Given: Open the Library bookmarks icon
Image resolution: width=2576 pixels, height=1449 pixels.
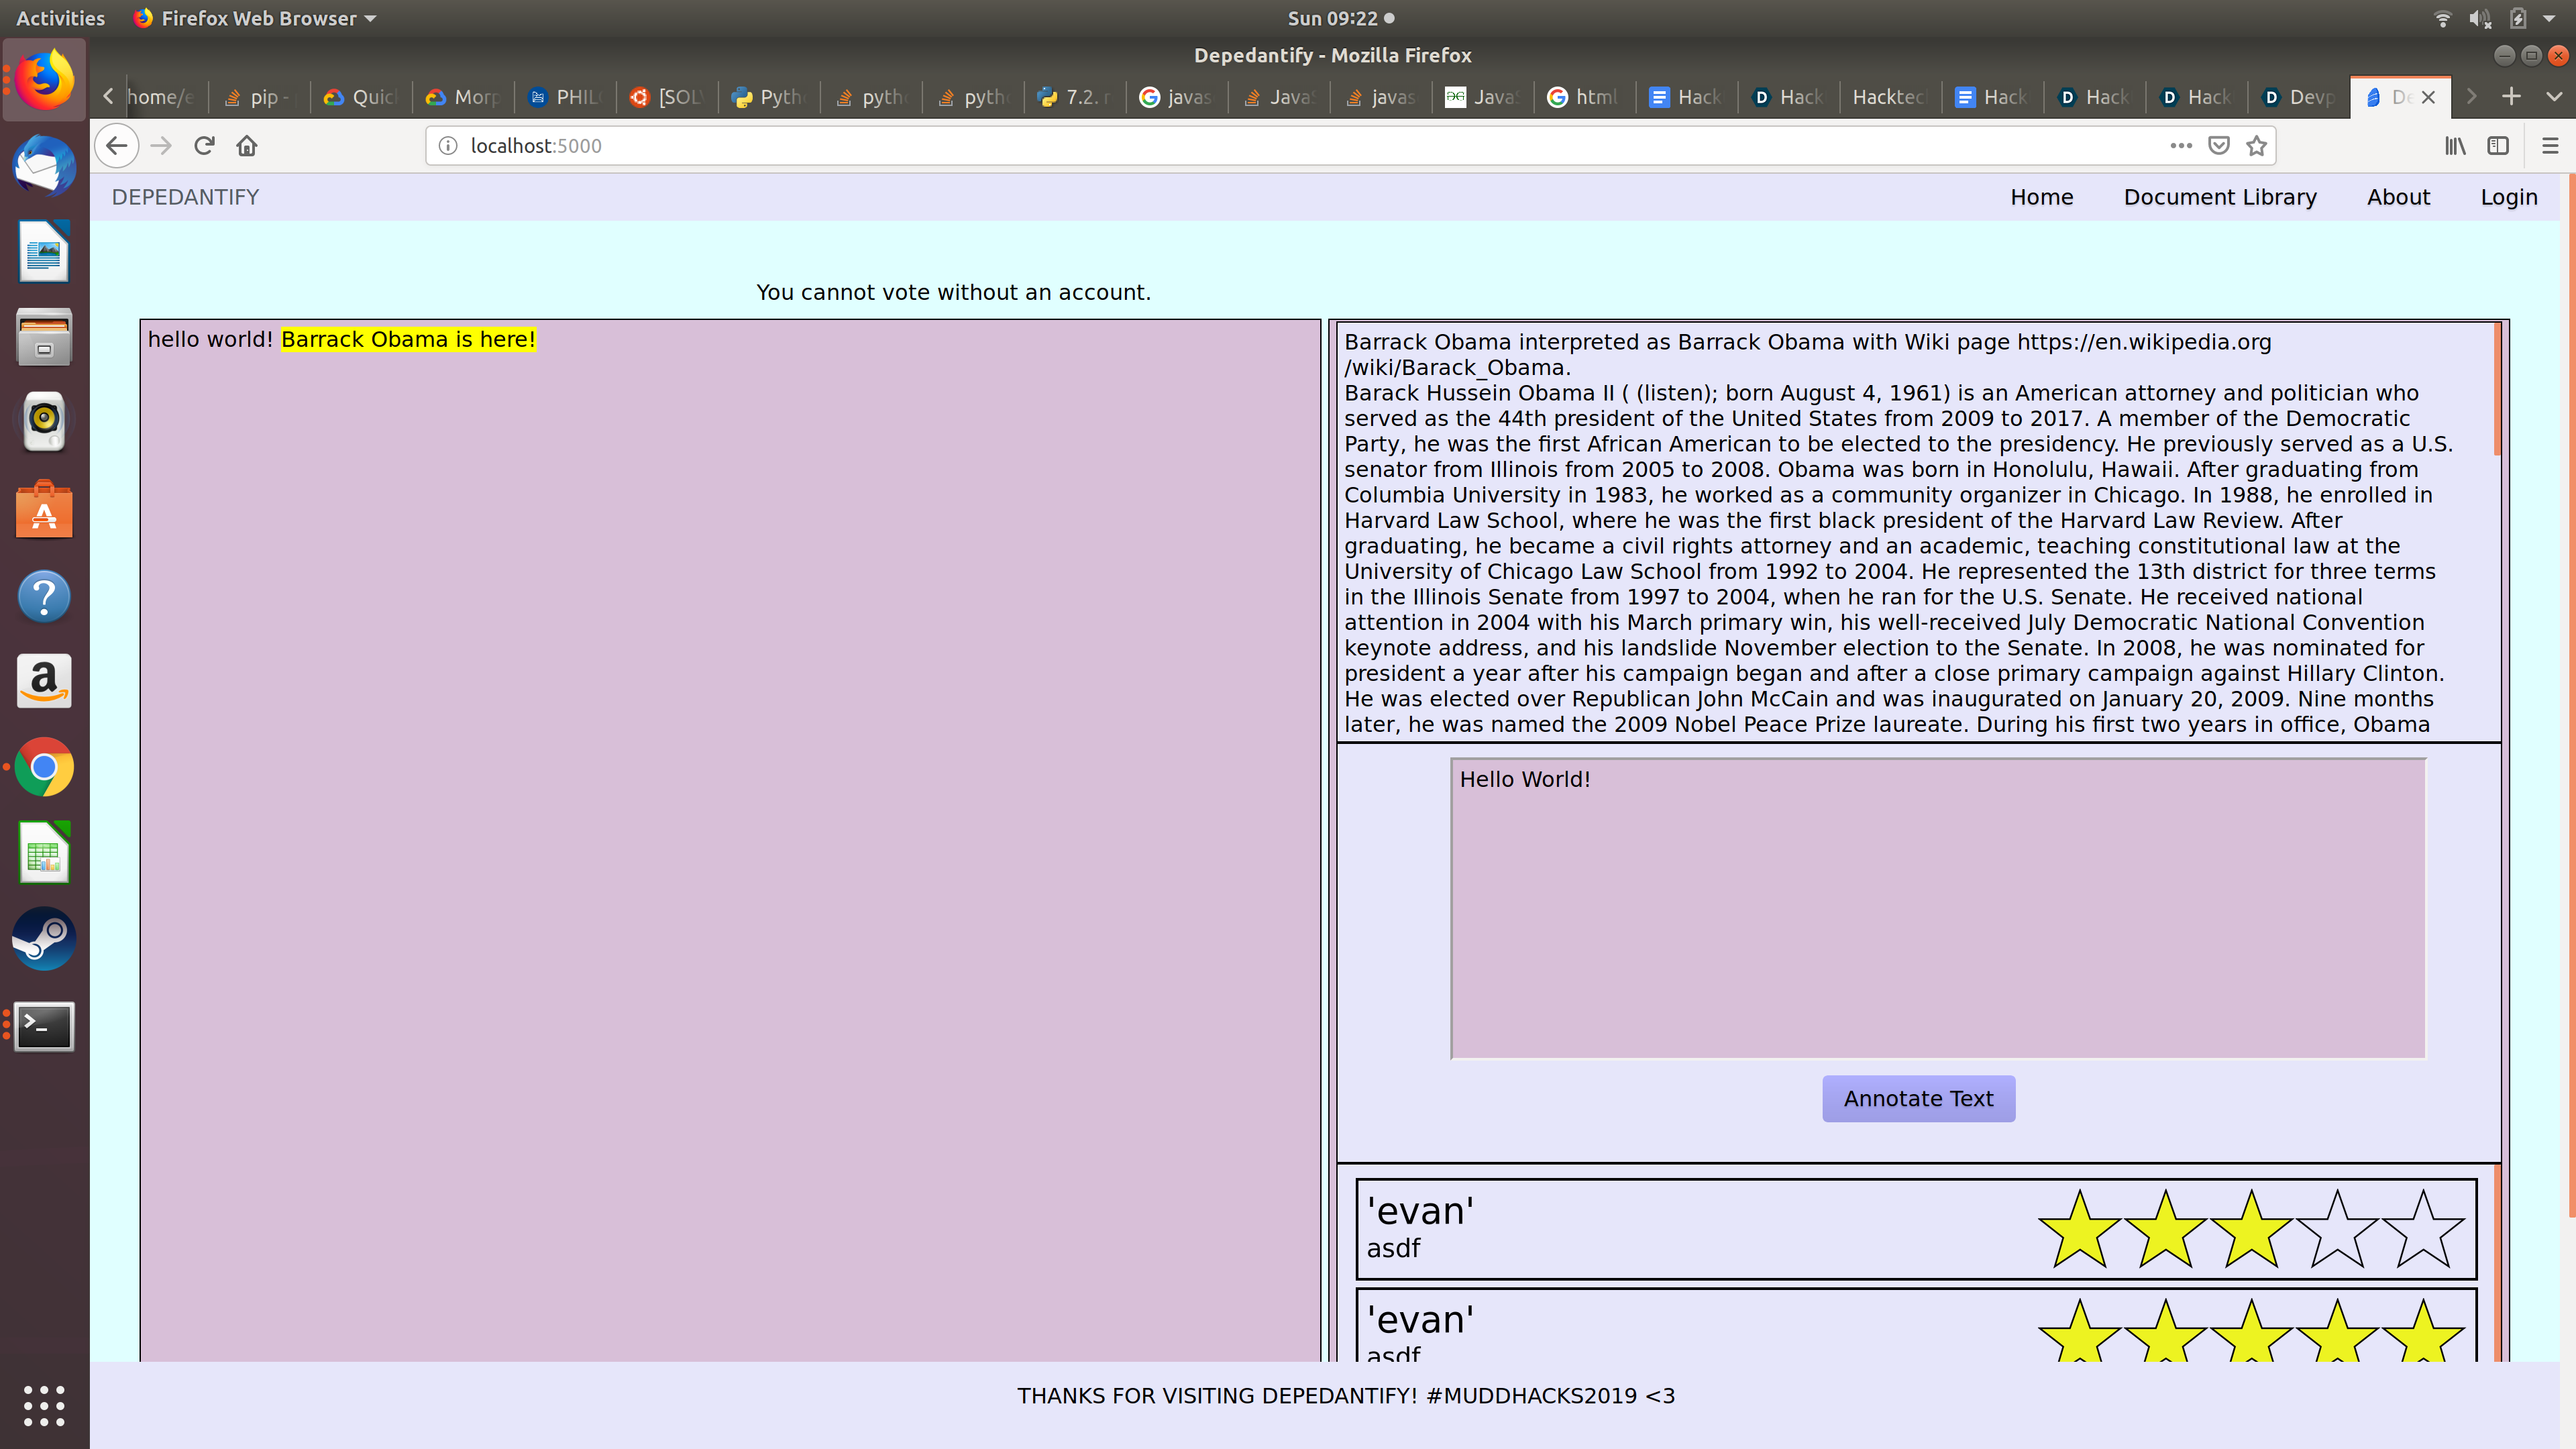Looking at the screenshot, I should pyautogui.click(x=2455, y=146).
